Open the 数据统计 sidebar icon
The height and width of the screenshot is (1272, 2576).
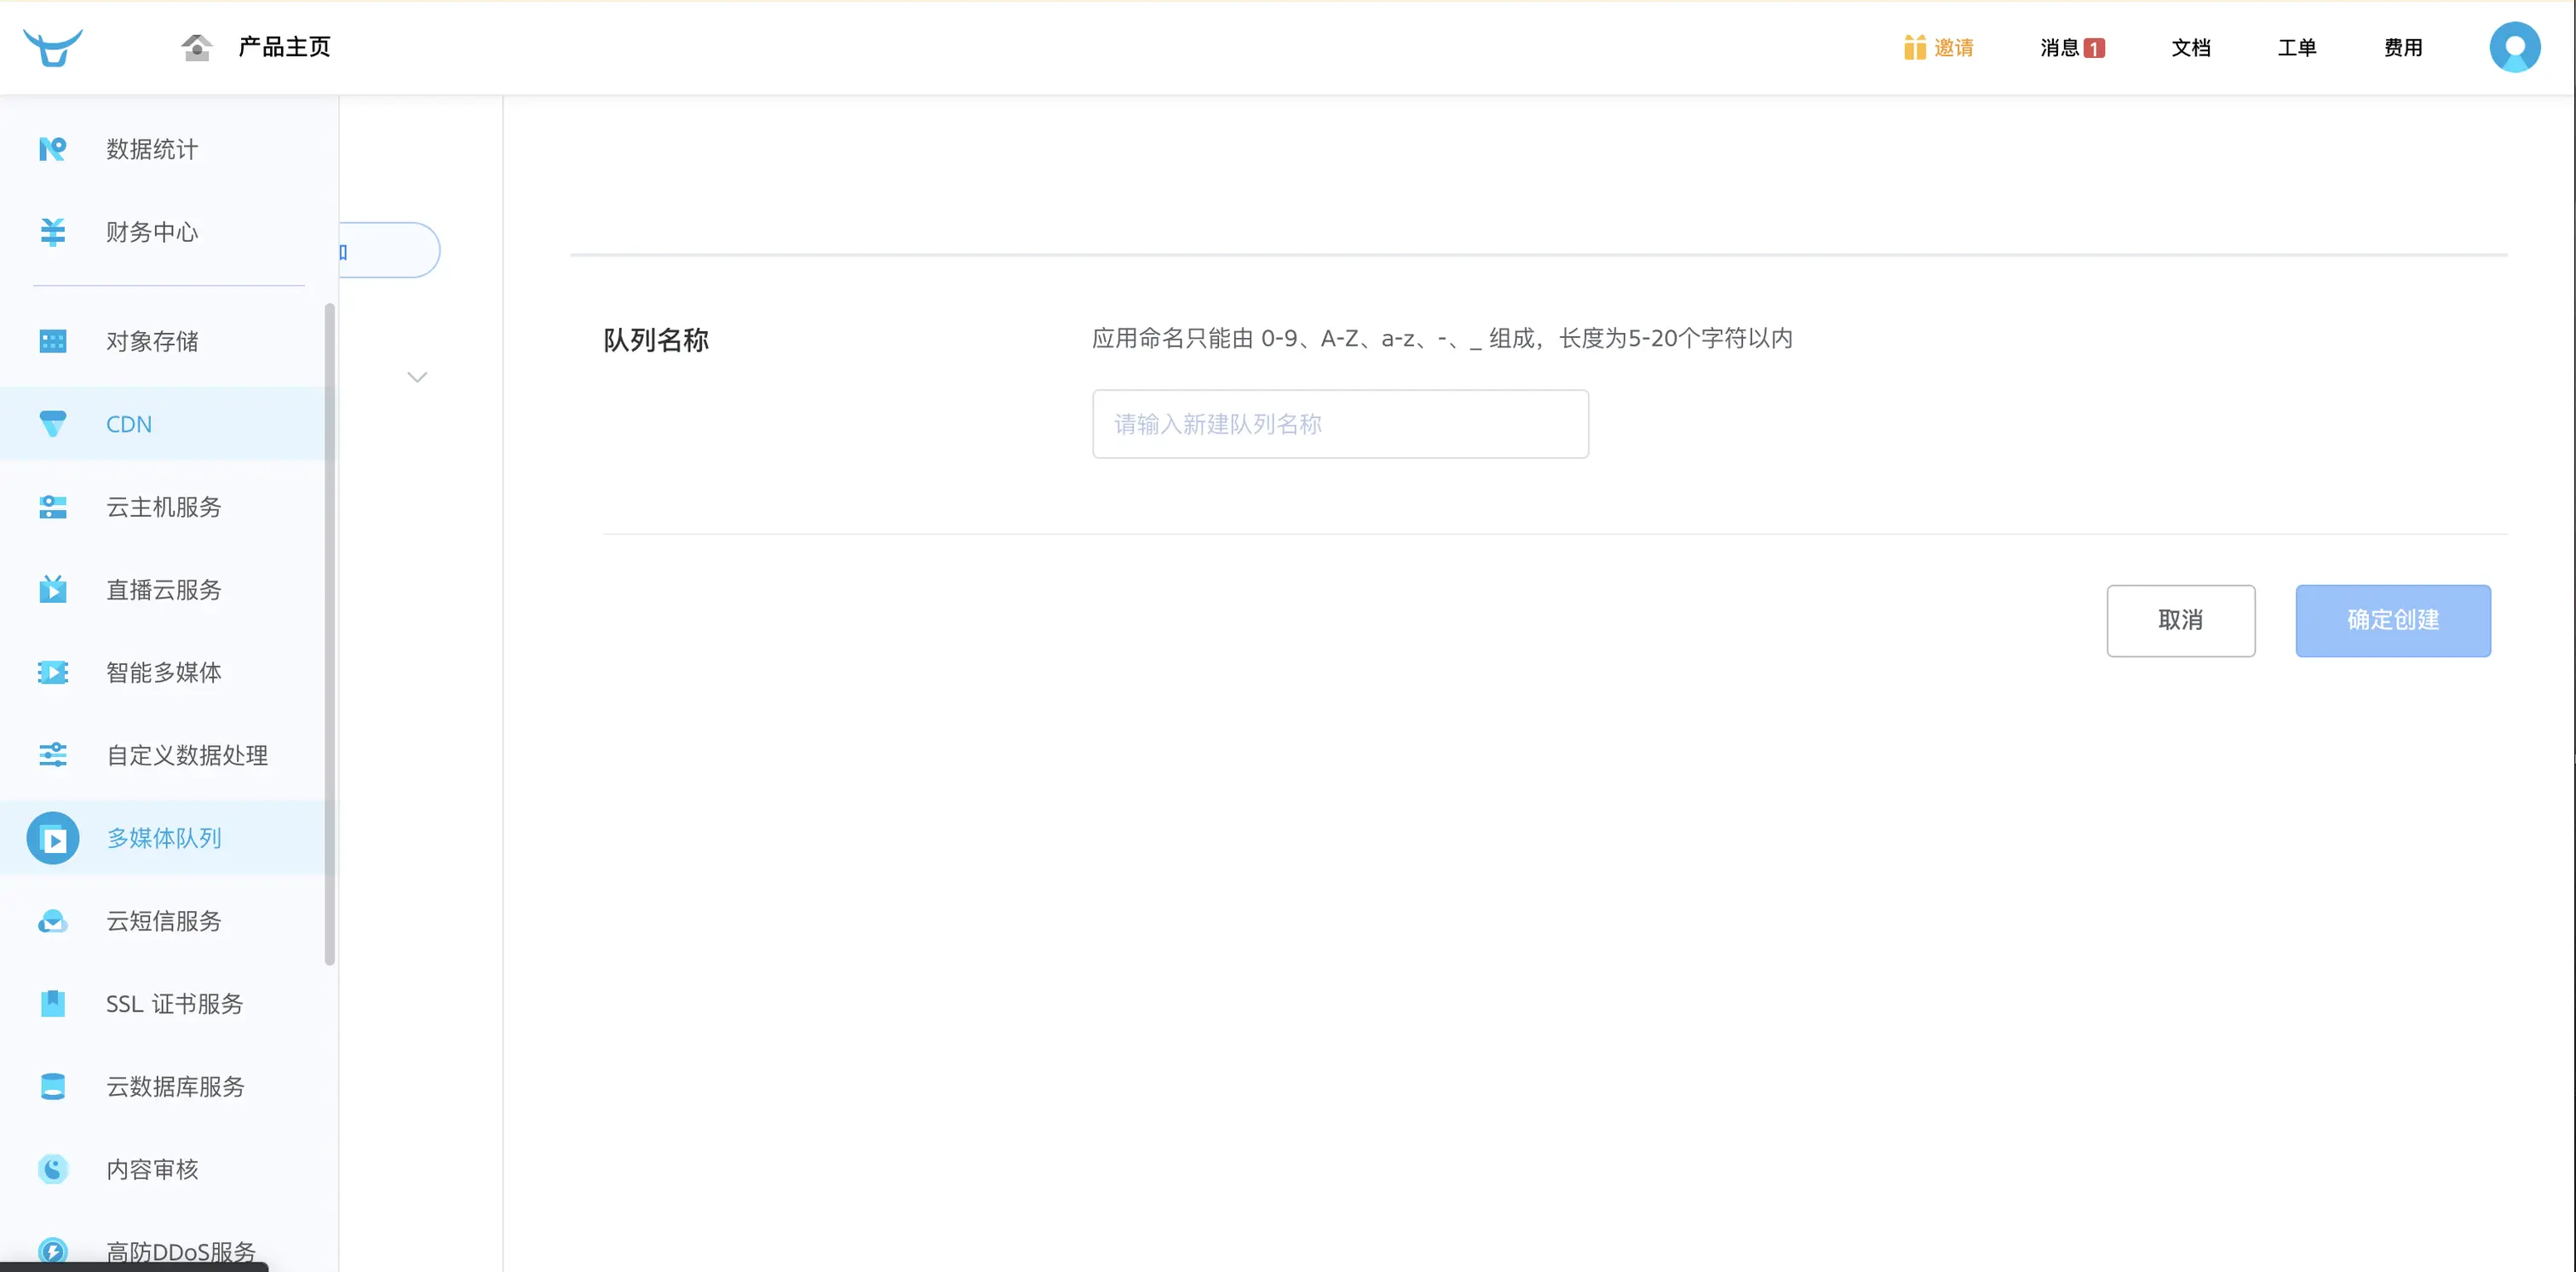[x=53, y=149]
